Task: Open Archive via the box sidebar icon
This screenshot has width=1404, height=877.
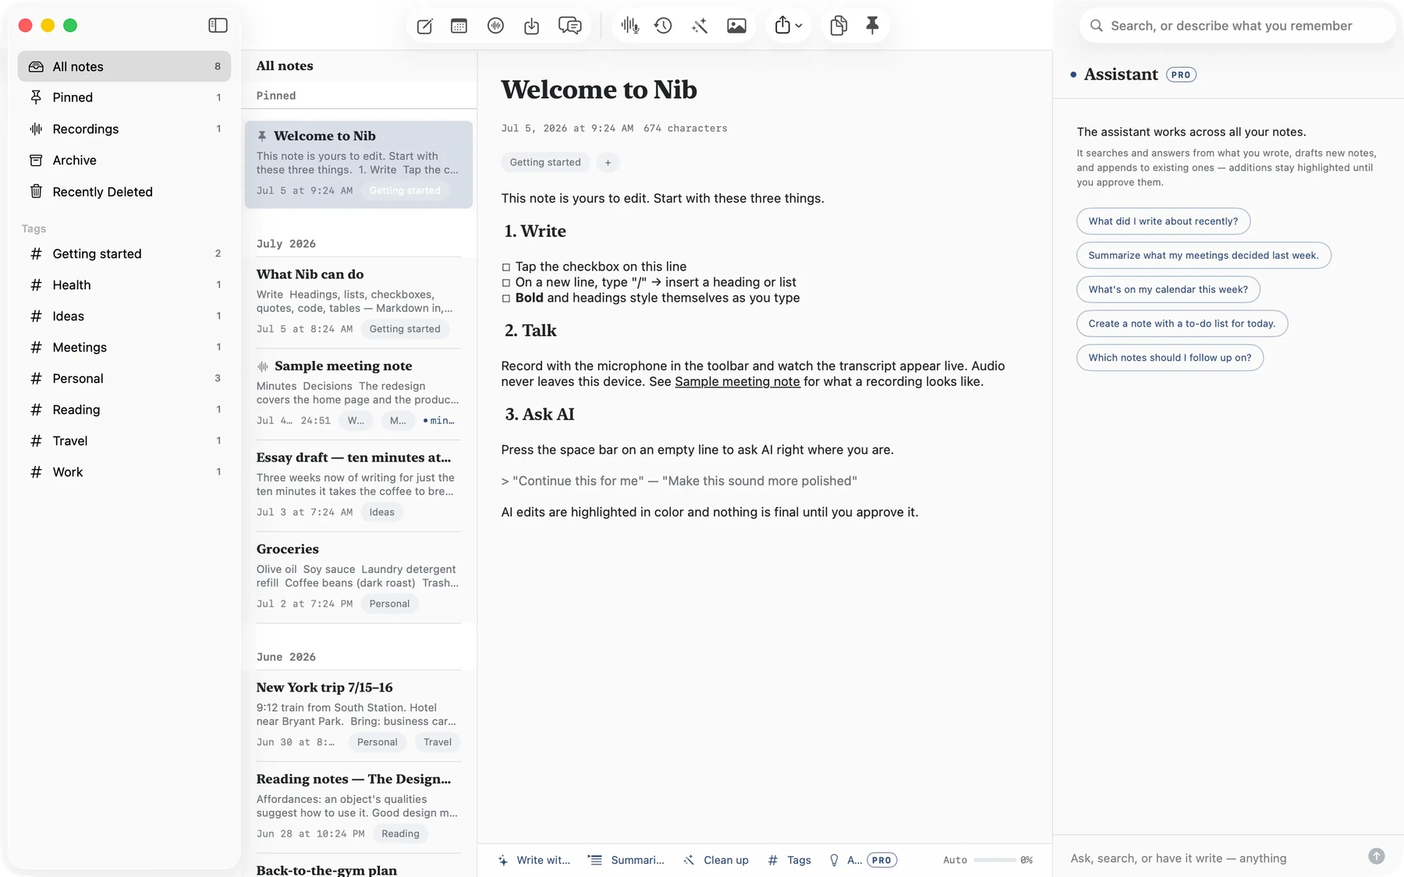Action: tap(36, 160)
